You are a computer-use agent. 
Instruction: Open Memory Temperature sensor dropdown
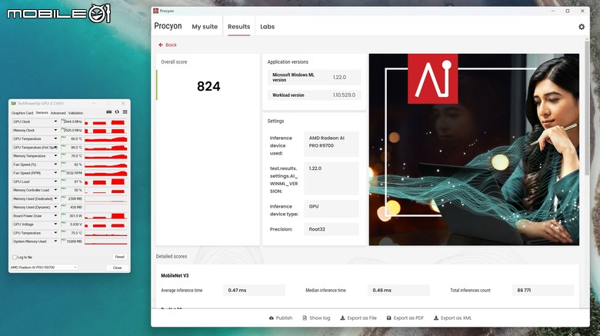click(55, 156)
